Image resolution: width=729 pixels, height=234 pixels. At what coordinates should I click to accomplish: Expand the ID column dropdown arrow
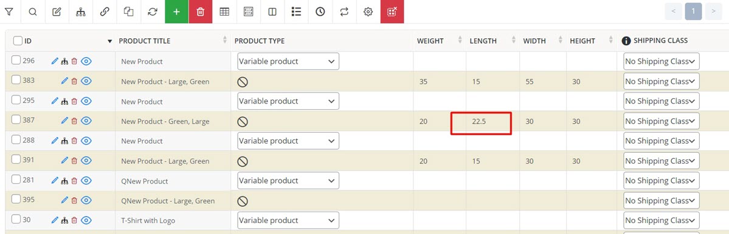click(x=109, y=41)
